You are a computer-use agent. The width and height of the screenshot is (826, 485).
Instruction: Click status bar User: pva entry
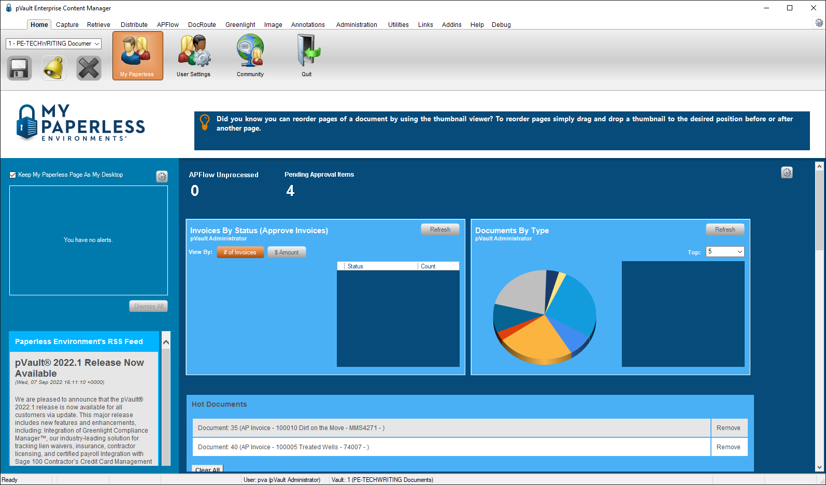pyautogui.click(x=282, y=480)
